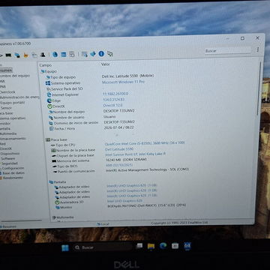Select Sensor in the left tree
270x270 pixels.
coord(6,108)
